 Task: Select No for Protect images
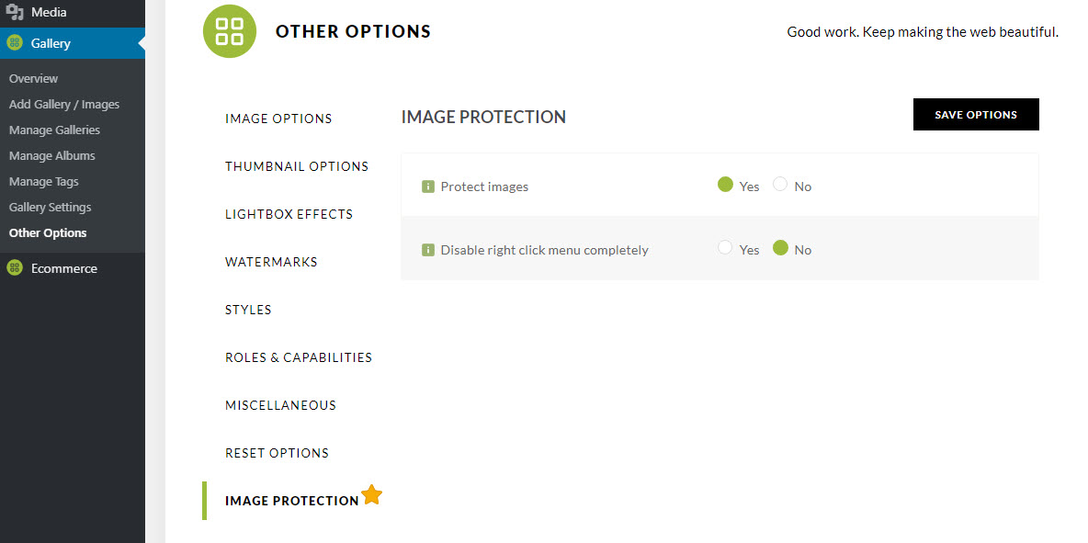point(779,185)
